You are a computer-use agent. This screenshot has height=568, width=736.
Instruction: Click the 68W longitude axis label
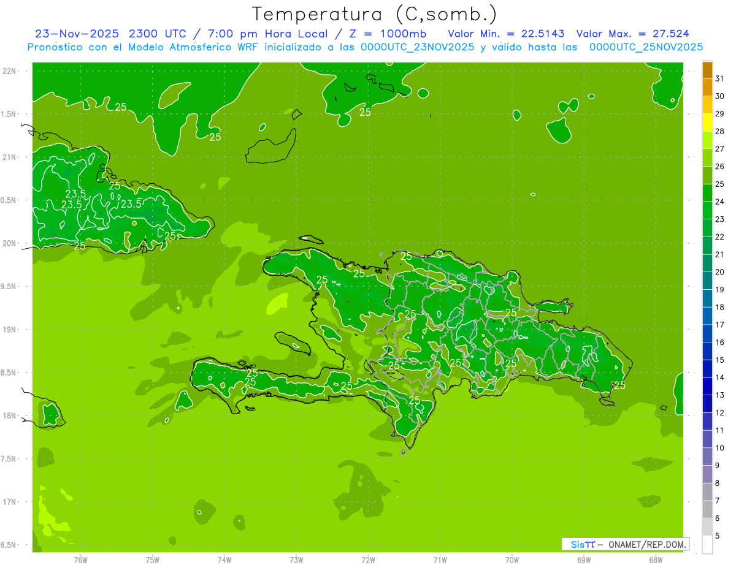click(x=655, y=560)
